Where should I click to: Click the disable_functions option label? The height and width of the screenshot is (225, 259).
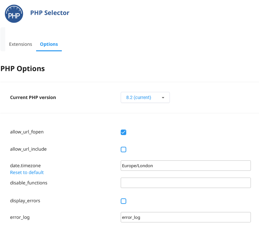coord(29,183)
